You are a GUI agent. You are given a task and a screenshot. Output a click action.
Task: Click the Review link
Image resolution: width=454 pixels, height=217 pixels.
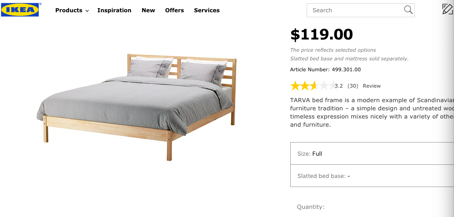[x=372, y=86]
